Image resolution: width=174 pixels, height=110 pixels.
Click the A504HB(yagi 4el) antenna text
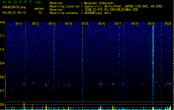point(98,13)
